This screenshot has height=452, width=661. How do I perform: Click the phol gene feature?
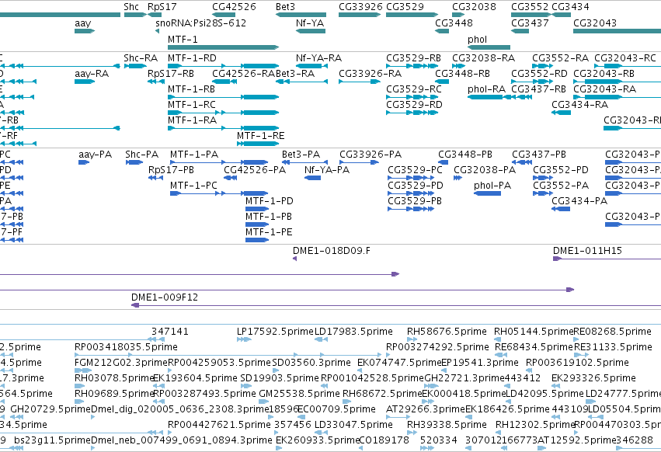[x=489, y=47]
